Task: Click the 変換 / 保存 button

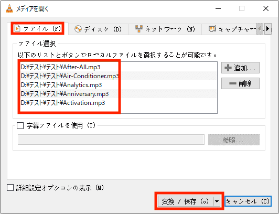Action: 186,201
